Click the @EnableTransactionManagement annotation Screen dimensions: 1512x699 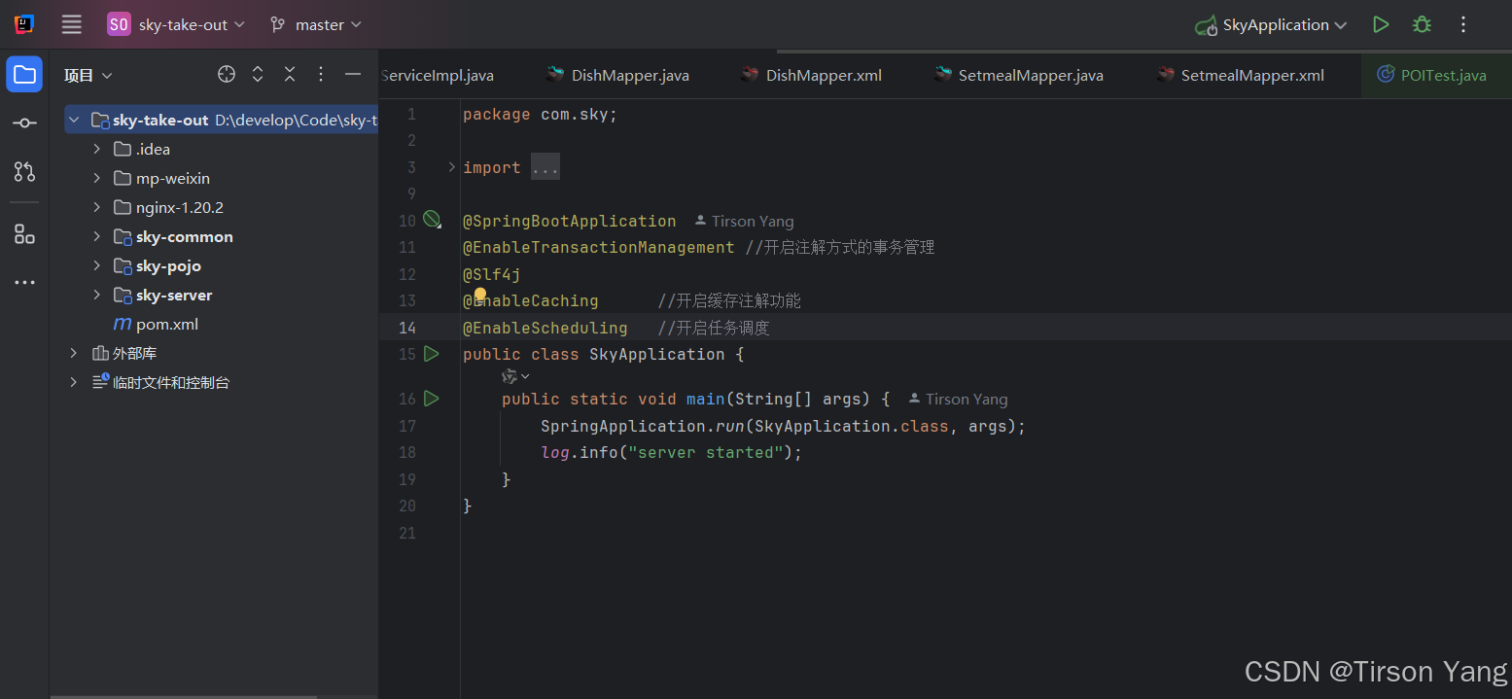(x=598, y=247)
